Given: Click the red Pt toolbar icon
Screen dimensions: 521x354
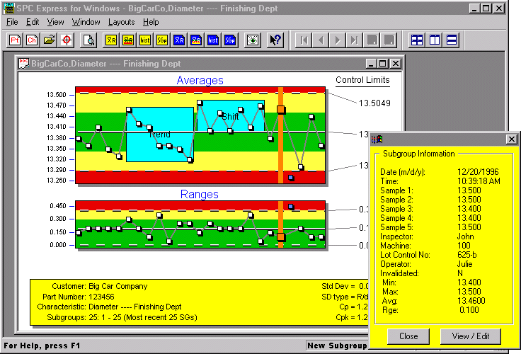Looking at the screenshot, I should tap(15, 40).
